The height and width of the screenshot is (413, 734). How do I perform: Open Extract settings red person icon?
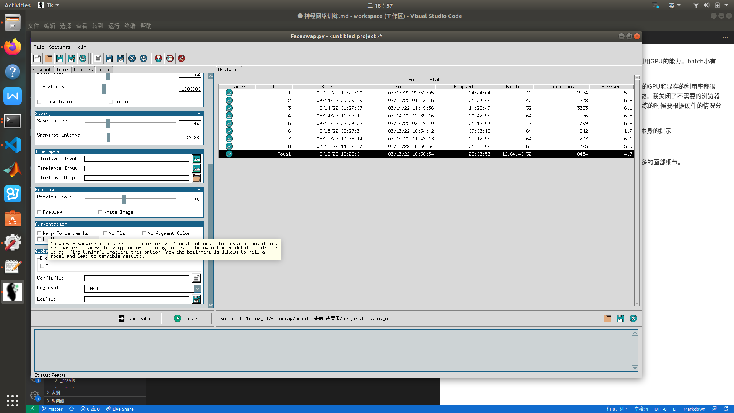click(x=158, y=59)
